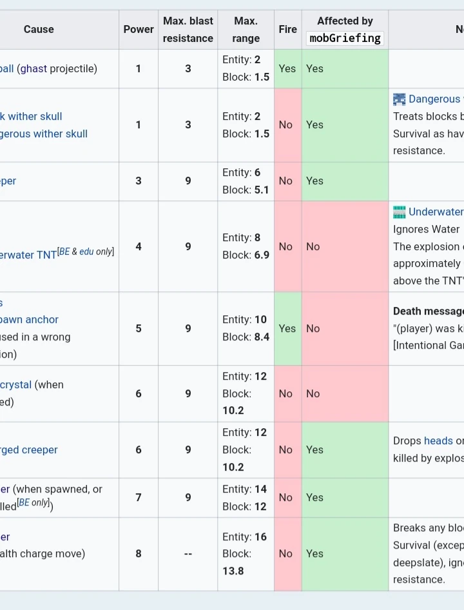
Task: Follow the 'gerous wither skull' link in Cause column
Action: pos(44,134)
